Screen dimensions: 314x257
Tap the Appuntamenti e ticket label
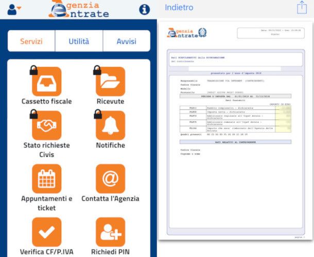tap(47, 203)
